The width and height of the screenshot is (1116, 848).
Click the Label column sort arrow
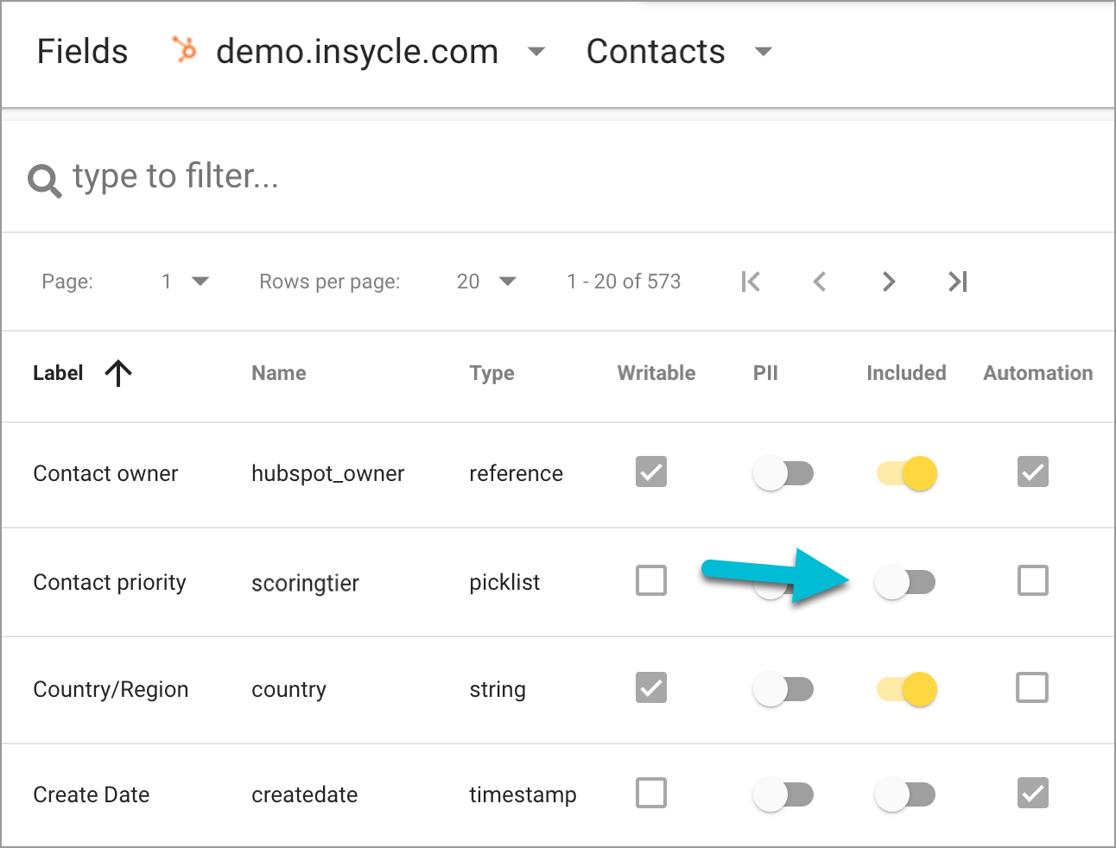(118, 373)
